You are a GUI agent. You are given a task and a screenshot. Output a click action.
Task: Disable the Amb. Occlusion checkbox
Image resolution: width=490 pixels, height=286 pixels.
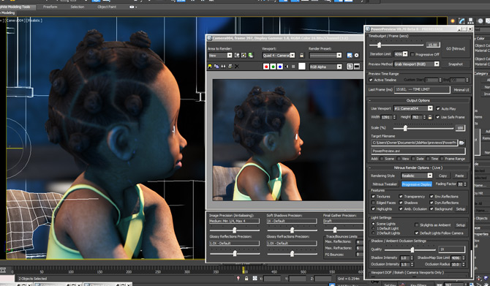[x=401, y=208]
